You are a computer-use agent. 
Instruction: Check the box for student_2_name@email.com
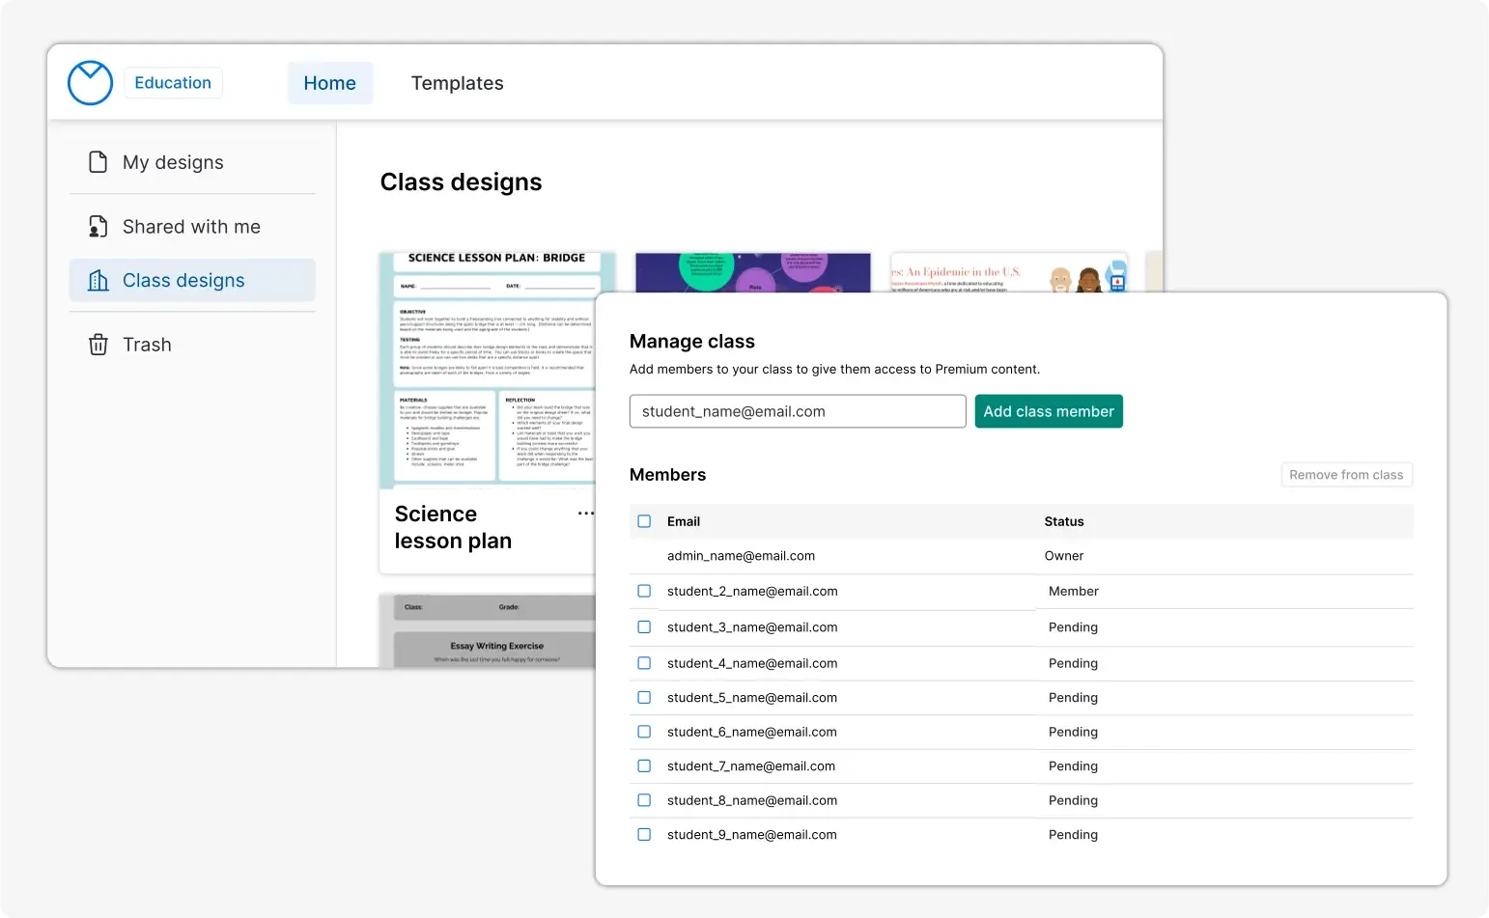click(644, 591)
